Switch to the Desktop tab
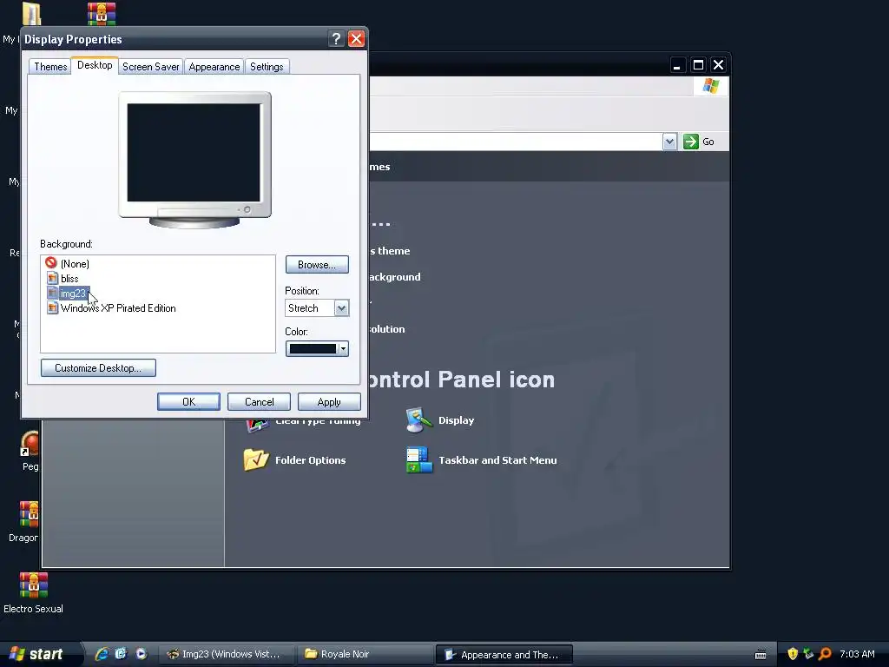 coord(95,65)
